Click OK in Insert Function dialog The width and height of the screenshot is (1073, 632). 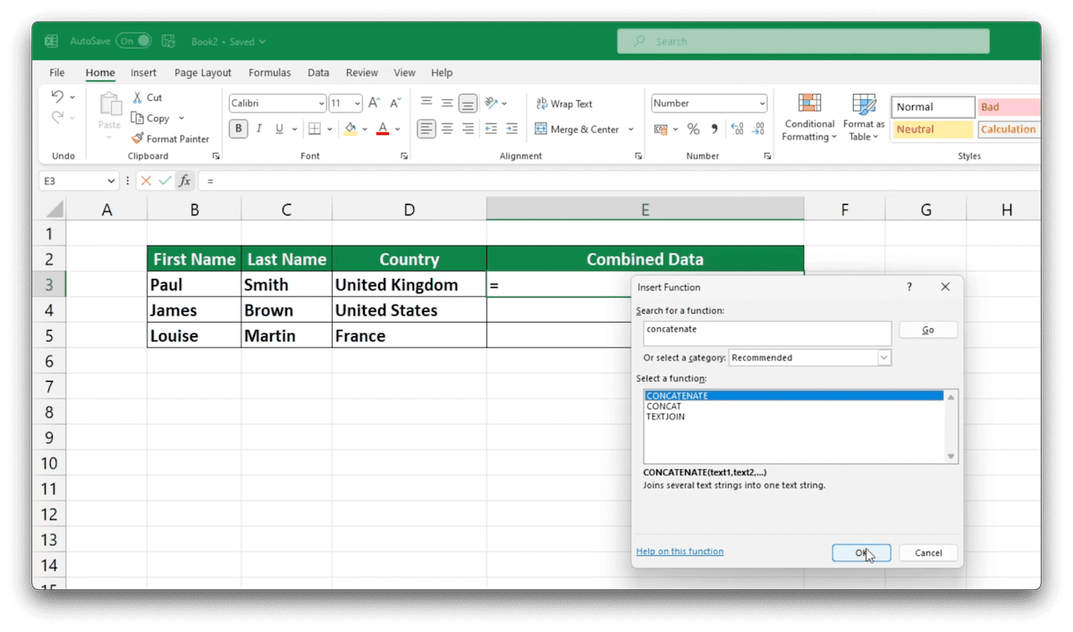pyautogui.click(x=861, y=552)
